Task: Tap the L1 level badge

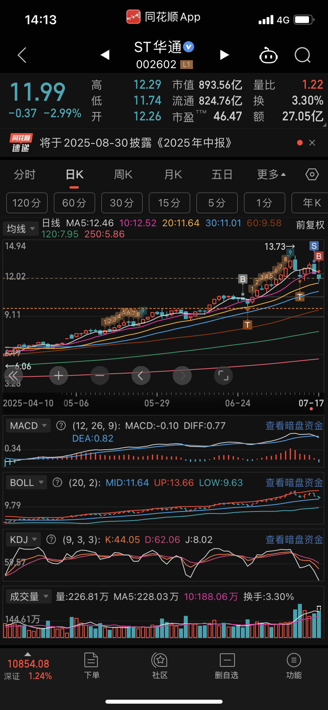Action: (x=186, y=64)
